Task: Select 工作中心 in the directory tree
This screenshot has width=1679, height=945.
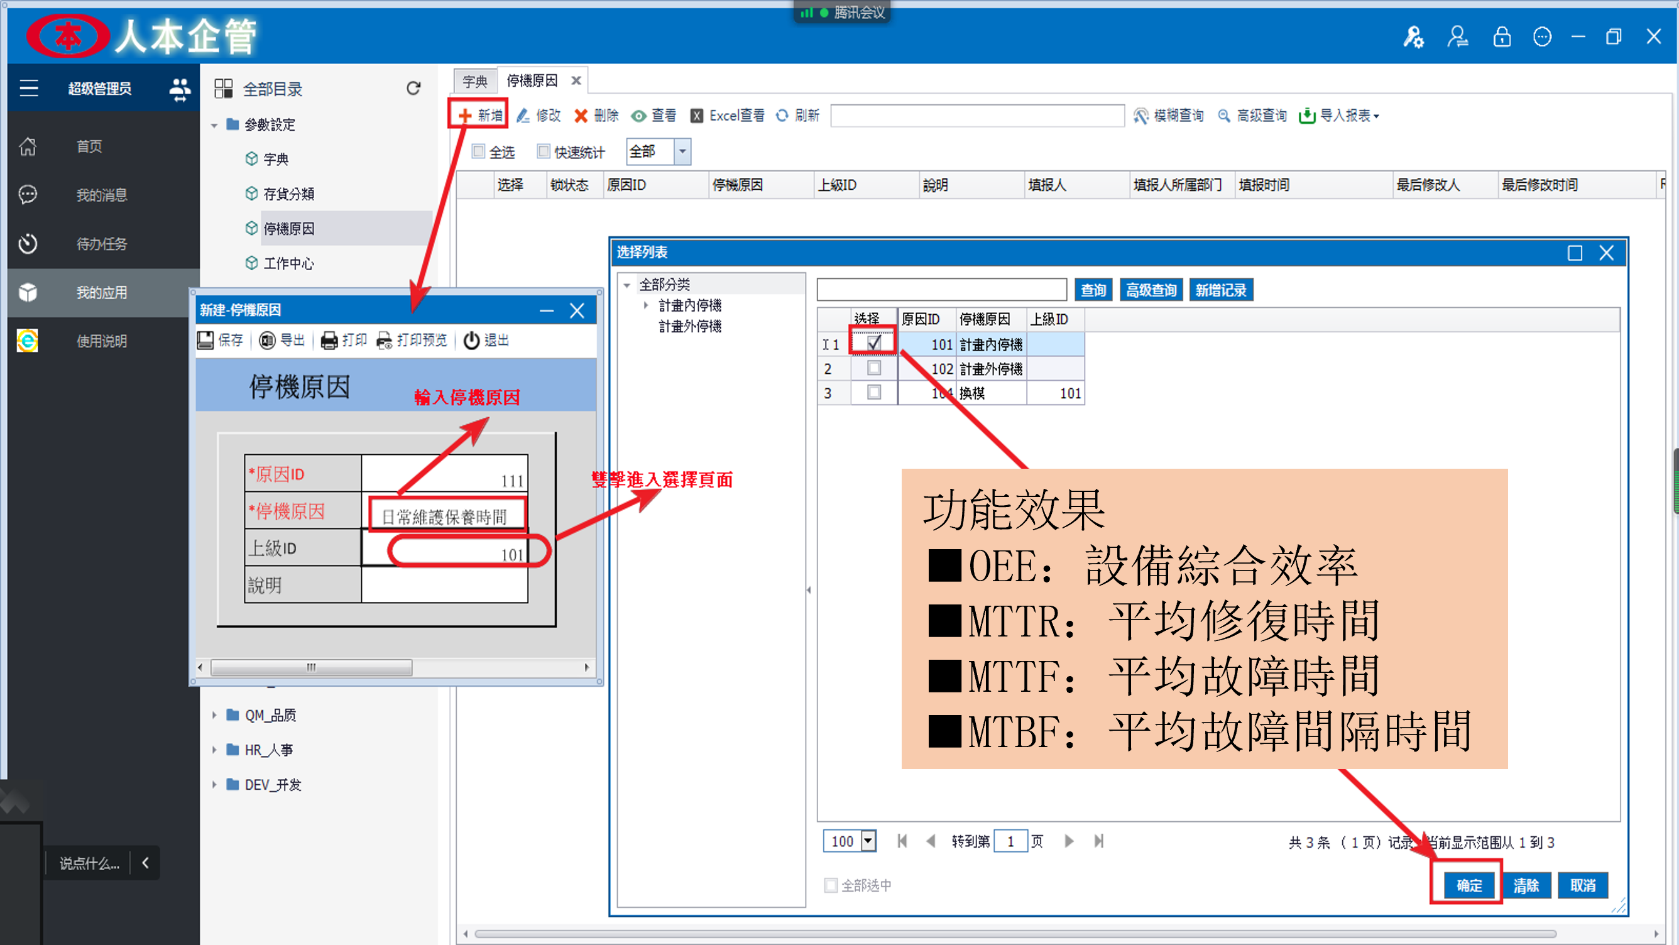Action: click(288, 263)
